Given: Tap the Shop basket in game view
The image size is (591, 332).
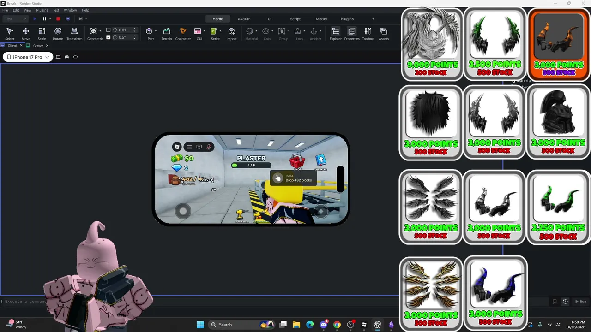Looking at the screenshot, I should (x=297, y=162).
